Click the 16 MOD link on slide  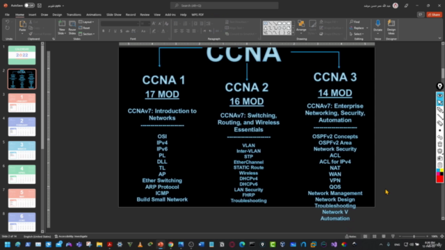247,101
